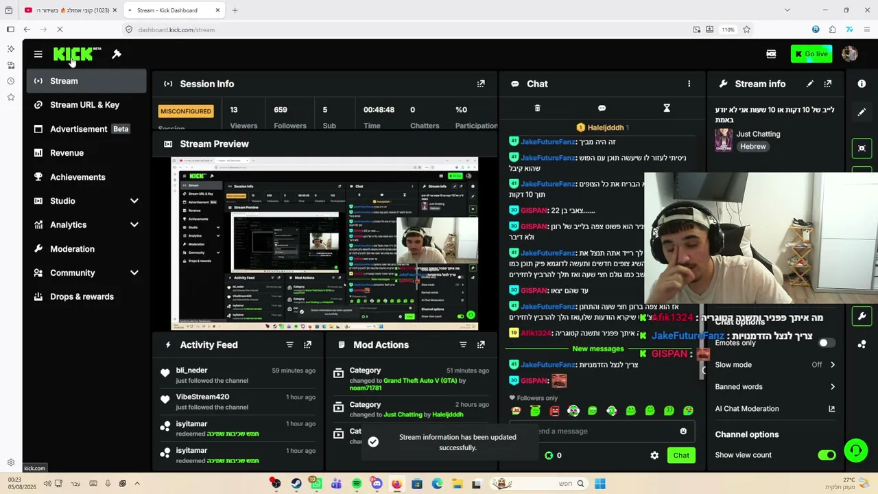Click bli_neder in Activity Feed
This screenshot has width=878, height=494.
pos(191,370)
